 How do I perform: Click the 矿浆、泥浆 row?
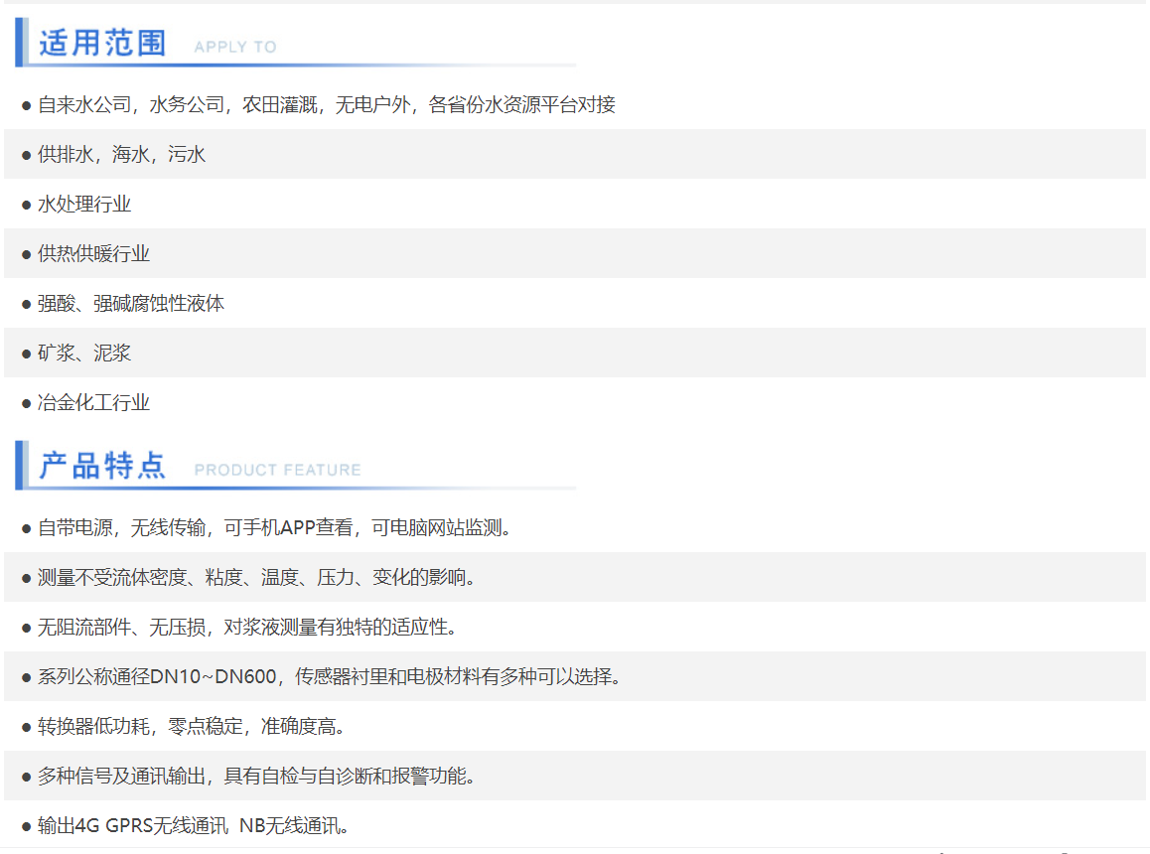coord(84,353)
